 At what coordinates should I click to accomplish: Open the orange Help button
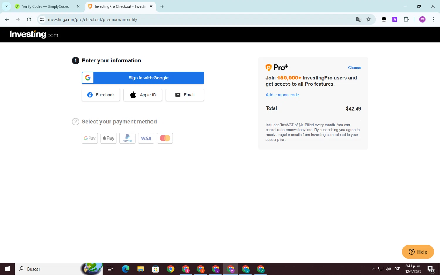click(x=418, y=252)
